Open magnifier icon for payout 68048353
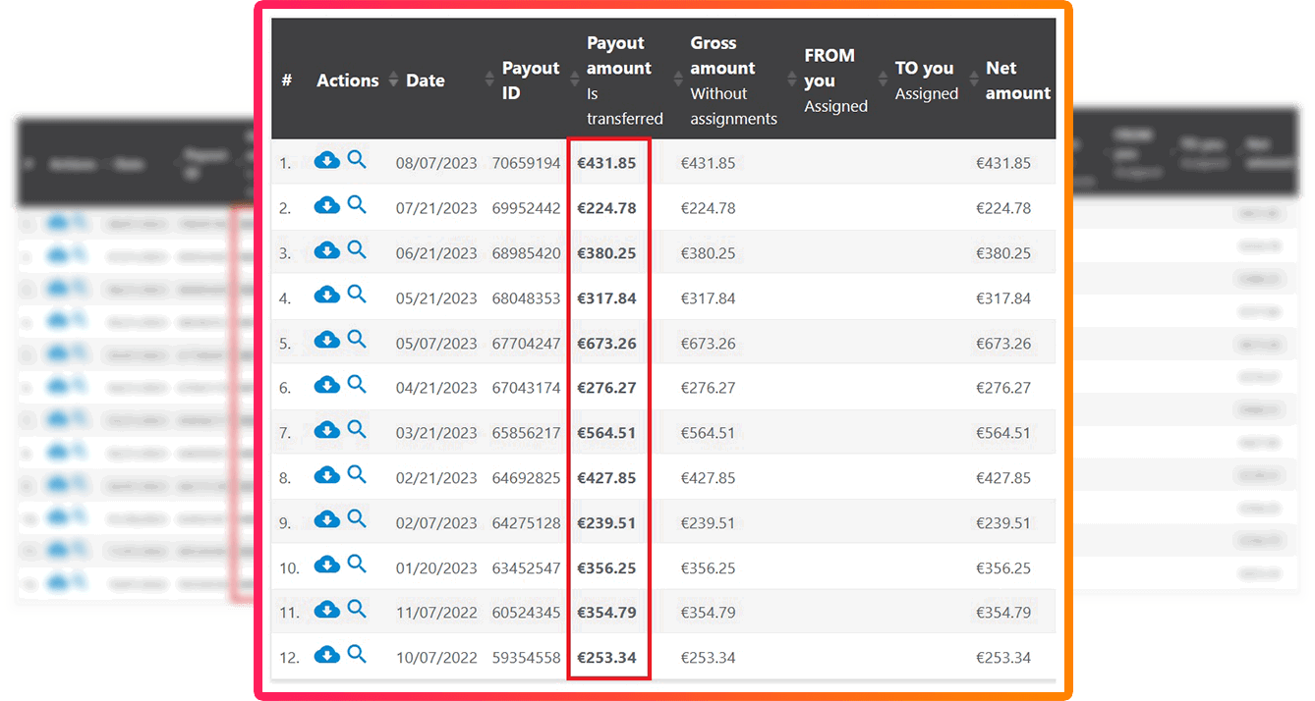 357,295
